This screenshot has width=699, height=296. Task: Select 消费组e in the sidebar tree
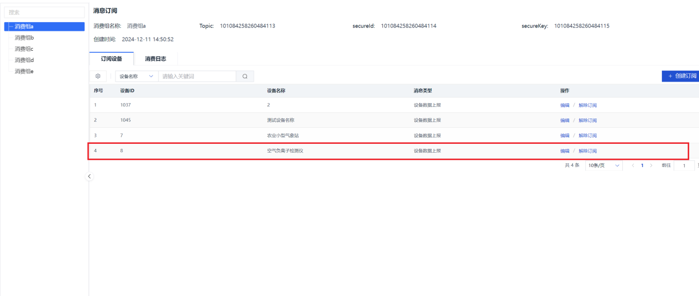point(24,71)
